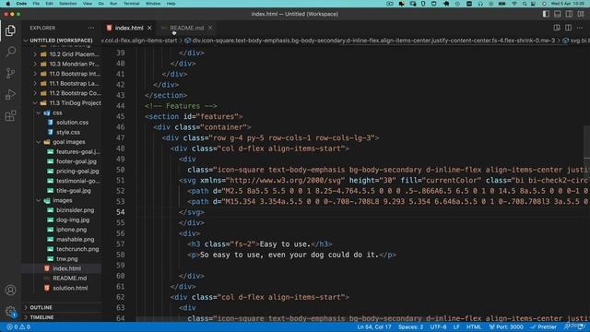
Task: Click the Wi-Fi menu bar icon
Action: click(x=514, y=4)
